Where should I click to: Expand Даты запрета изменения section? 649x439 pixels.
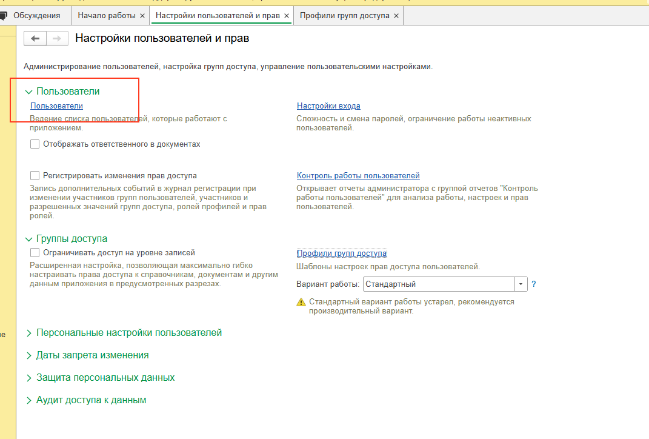pyautogui.click(x=28, y=355)
